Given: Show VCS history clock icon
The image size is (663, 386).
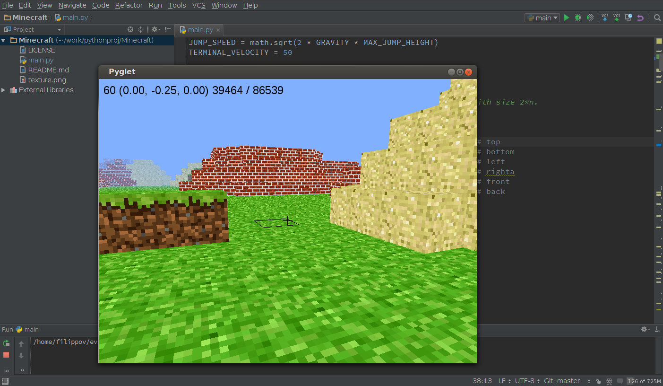Looking at the screenshot, I should click(629, 18).
